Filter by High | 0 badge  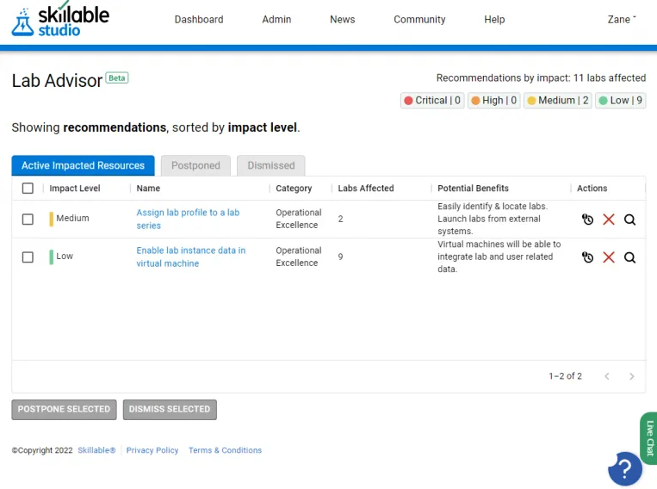point(494,101)
